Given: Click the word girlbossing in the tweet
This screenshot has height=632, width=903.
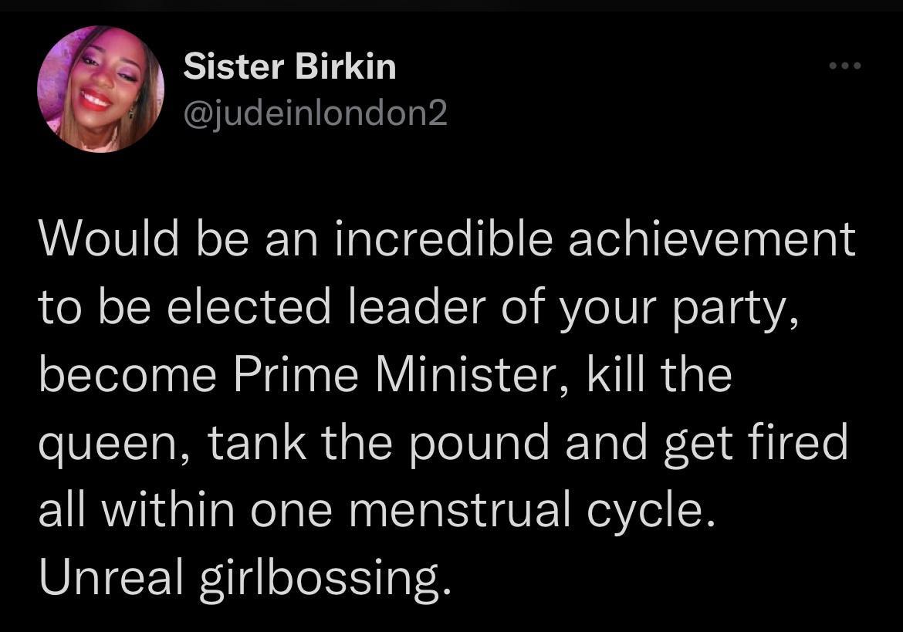Looking at the screenshot, I should pos(324,575).
